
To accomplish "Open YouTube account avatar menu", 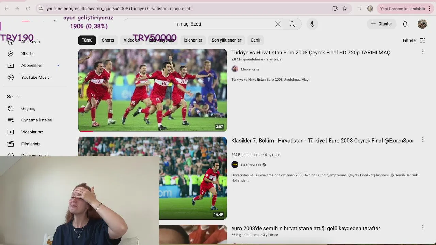I will tap(422, 24).
